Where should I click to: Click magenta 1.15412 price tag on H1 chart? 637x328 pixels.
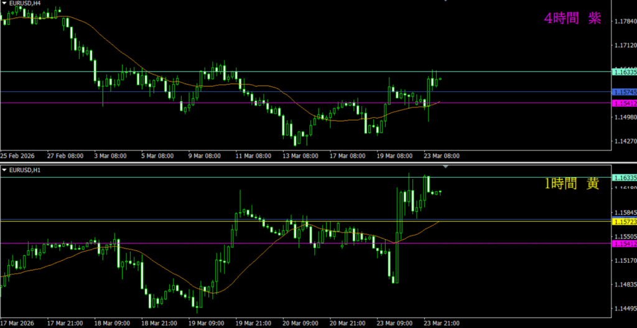tap(624, 244)
